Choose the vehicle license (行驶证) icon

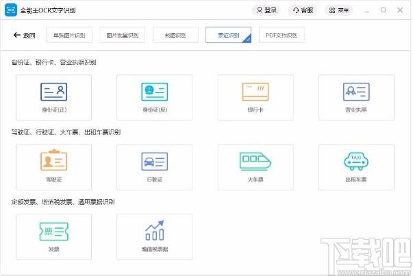[x=155, y=161]
